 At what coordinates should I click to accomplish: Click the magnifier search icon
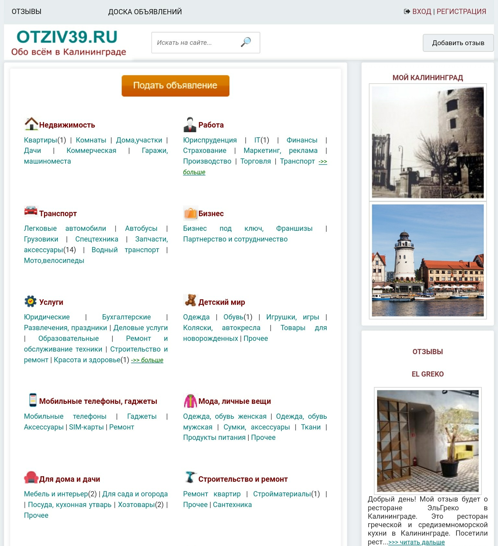coord(246,42)
